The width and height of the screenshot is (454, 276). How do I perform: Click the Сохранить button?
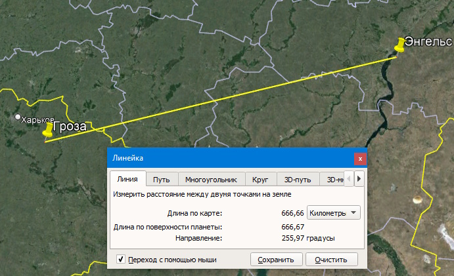click(x=276, y=260)
